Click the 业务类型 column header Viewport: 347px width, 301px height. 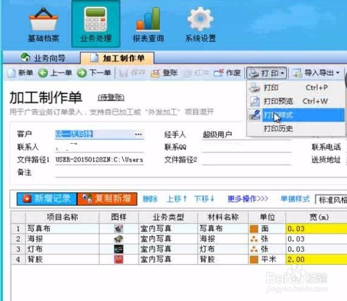click(x=168, y=217)
